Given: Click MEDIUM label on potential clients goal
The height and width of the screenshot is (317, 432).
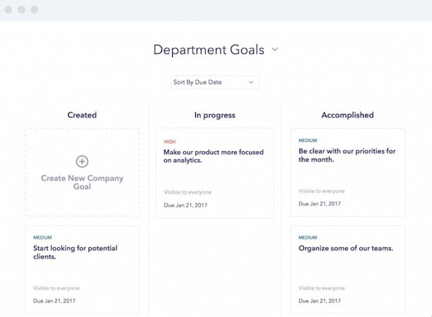Looking at the screenshot, I should (x=42, y=237).
